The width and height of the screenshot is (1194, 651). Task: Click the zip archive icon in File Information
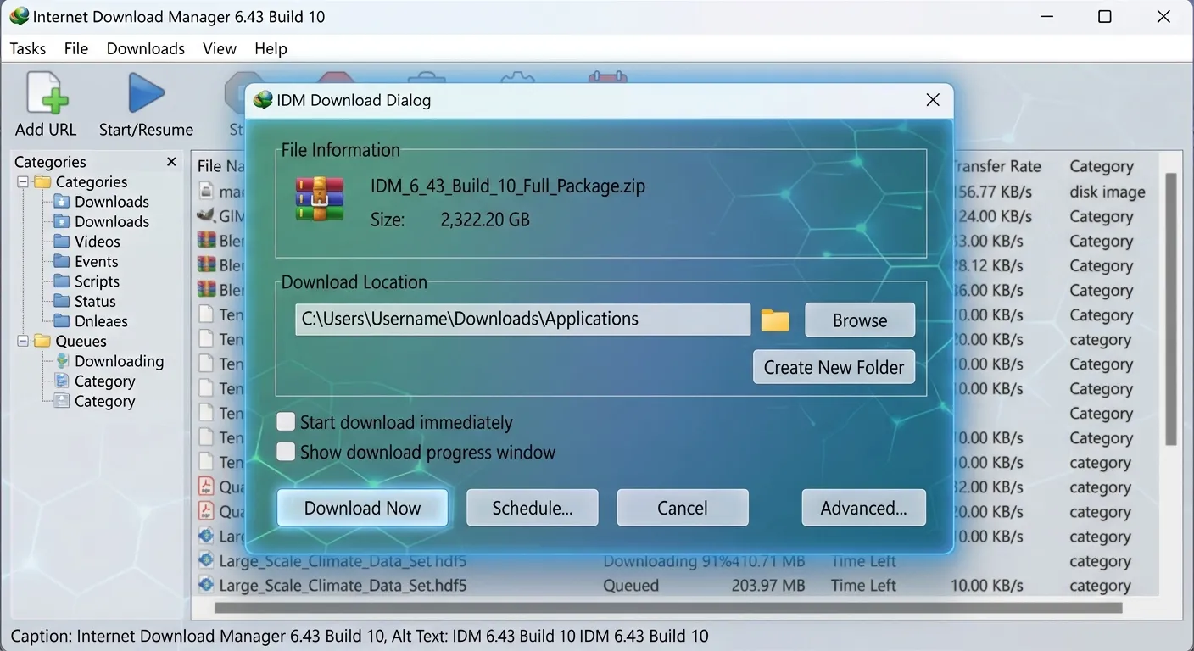[320, 200]
